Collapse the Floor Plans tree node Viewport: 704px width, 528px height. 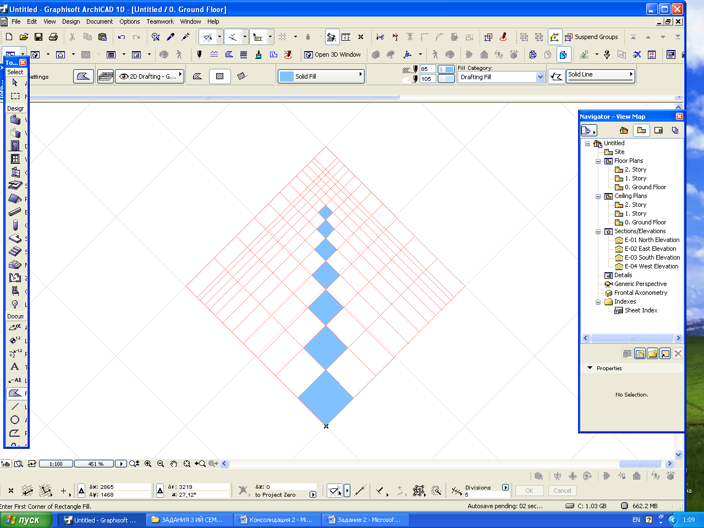598,161
